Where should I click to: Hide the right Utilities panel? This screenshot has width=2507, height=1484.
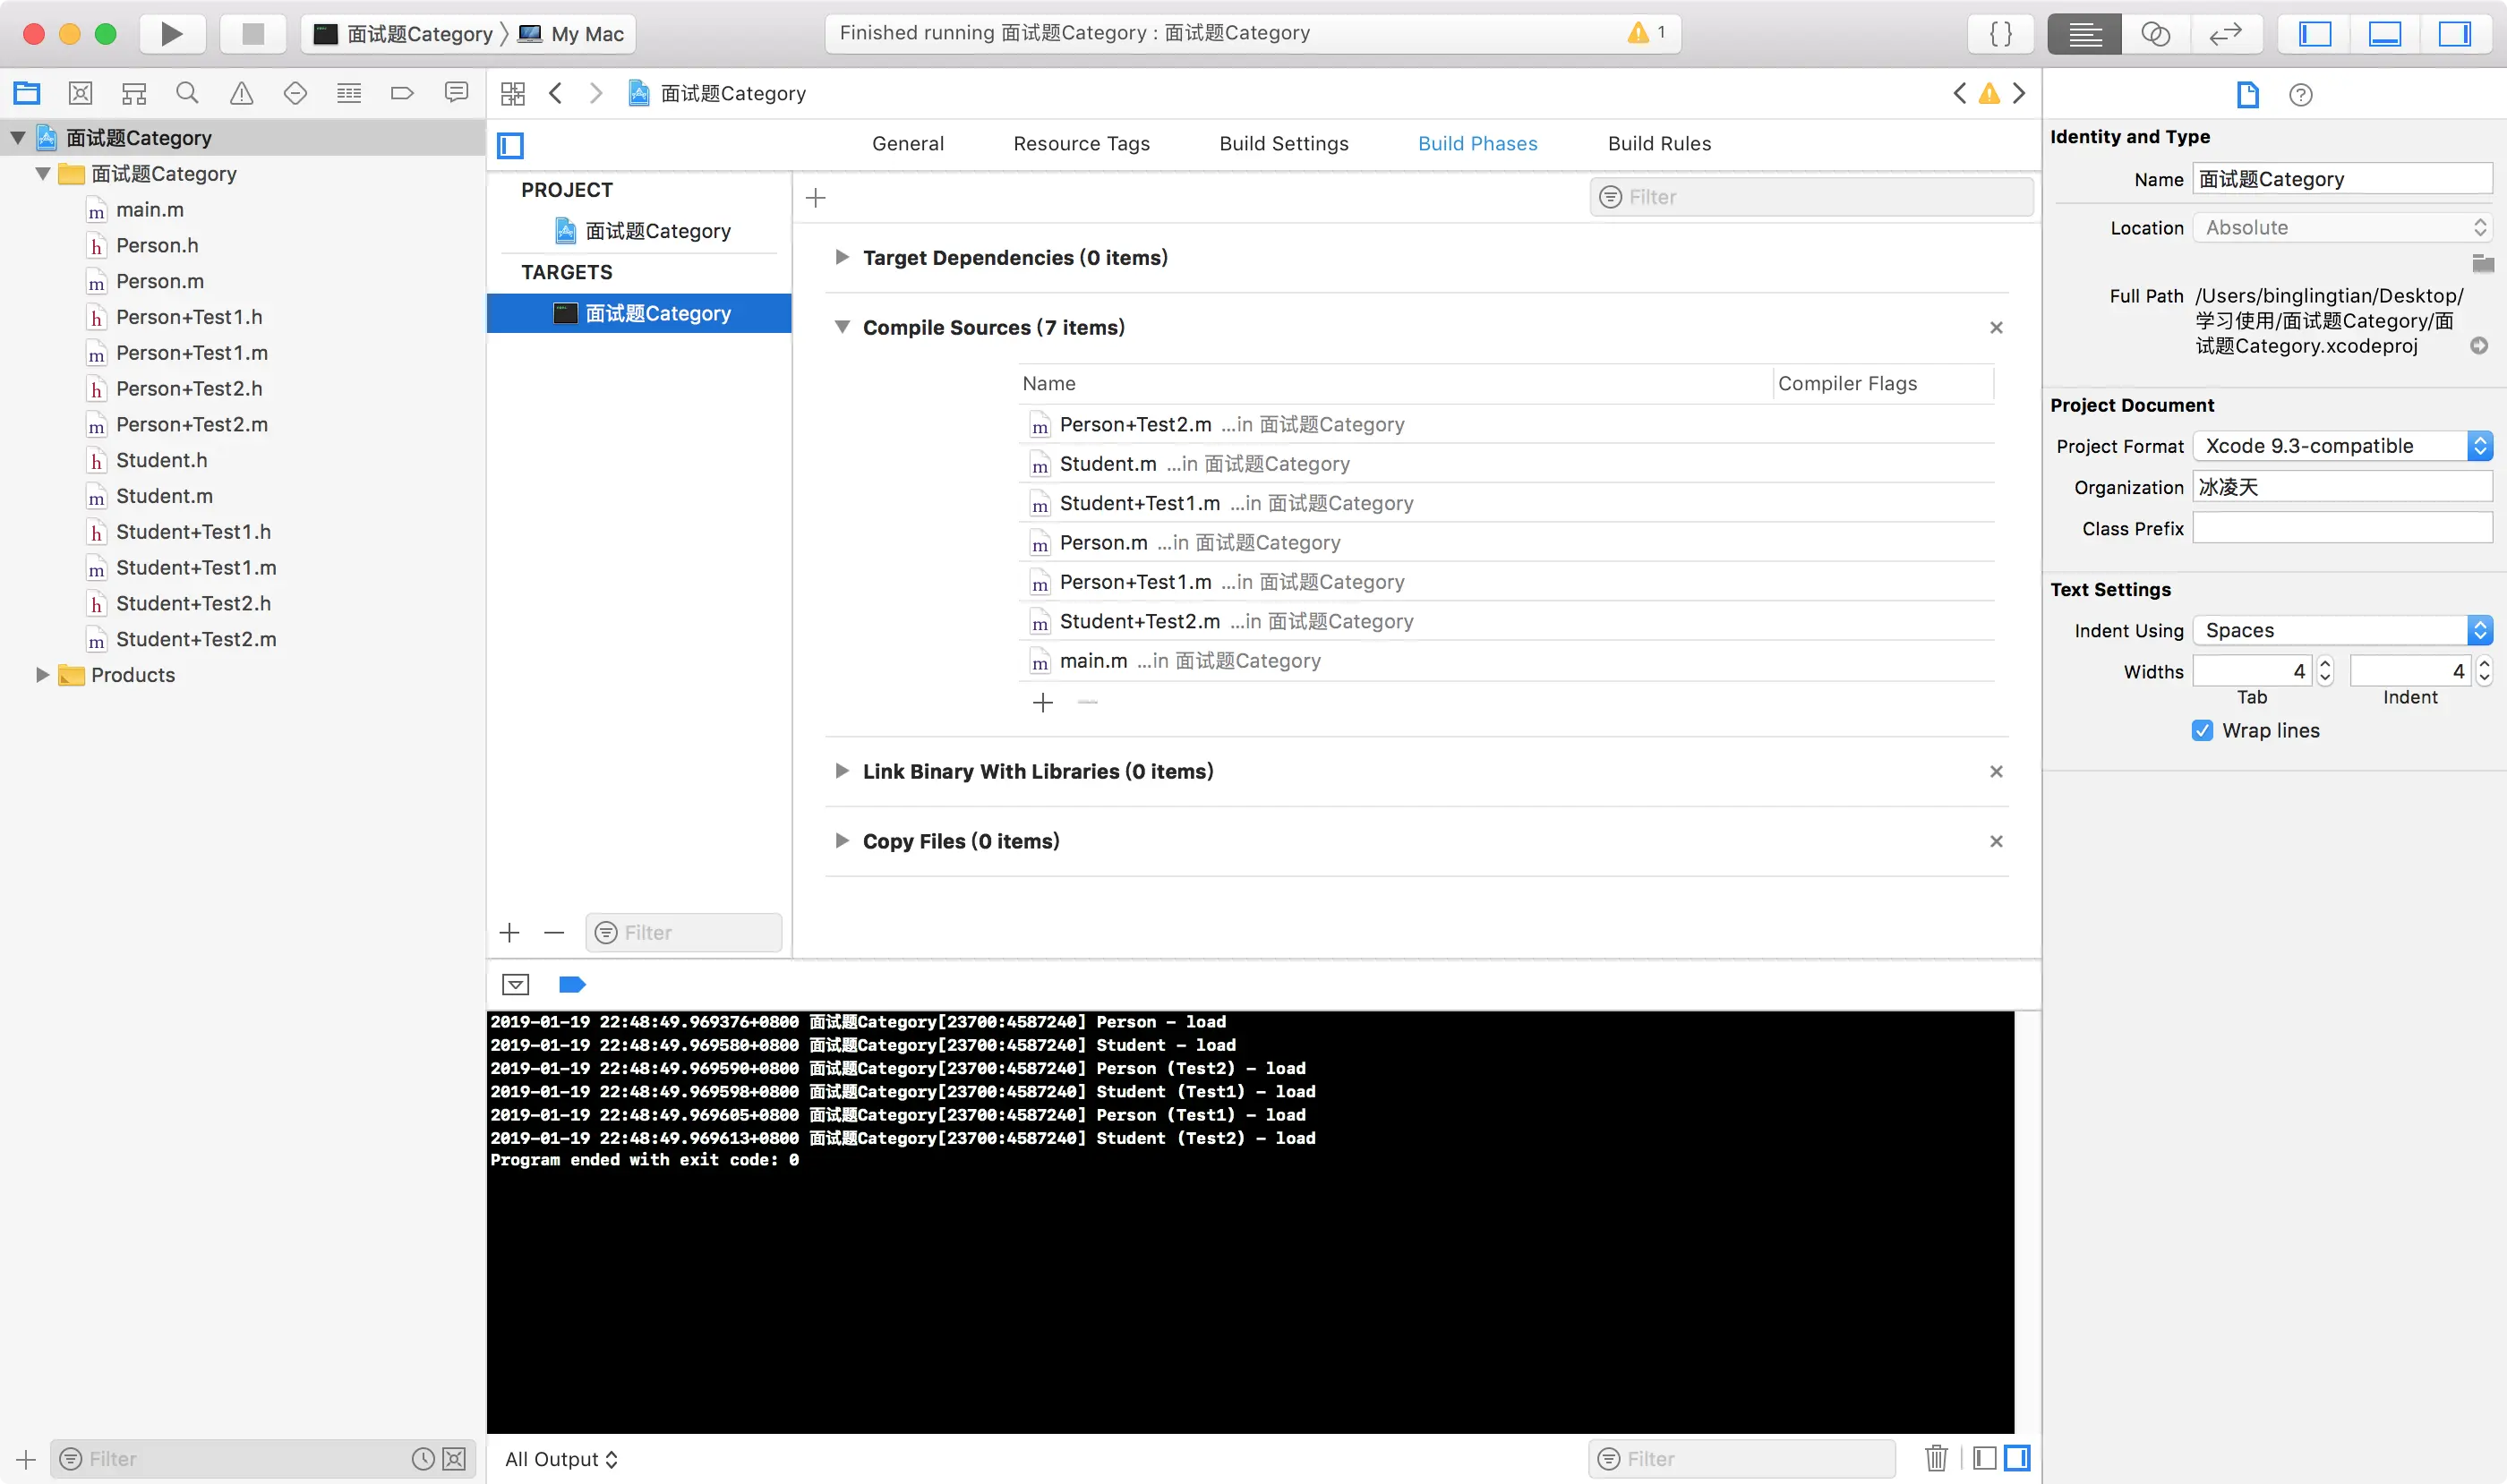pos(2454,34)
